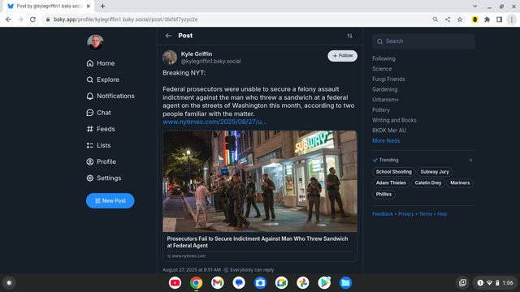
Task: Open the Chat section
Action: click(99, 113)
